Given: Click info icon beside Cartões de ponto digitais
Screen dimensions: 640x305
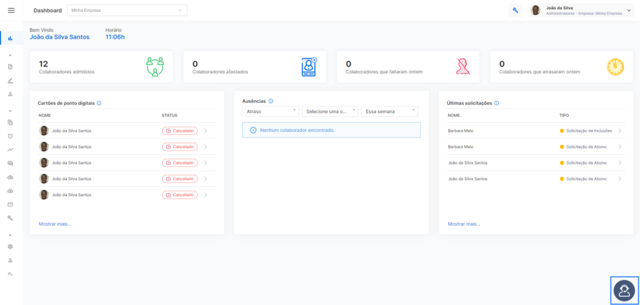Looking at the screenshot, I should pyautogui.click(x=99, y=103).
